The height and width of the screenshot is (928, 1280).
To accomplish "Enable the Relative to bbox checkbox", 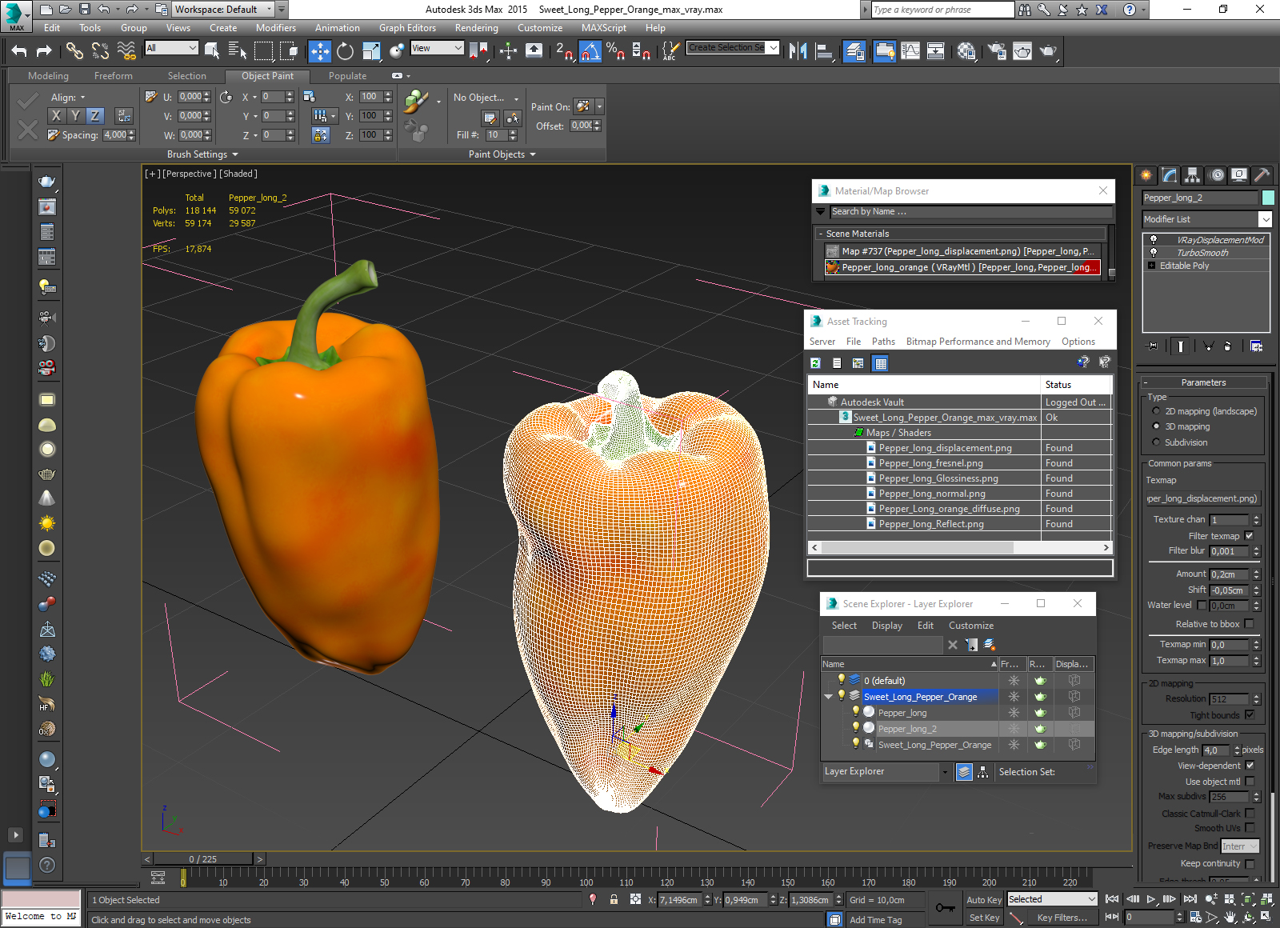I will click(x=1250, y=624).
